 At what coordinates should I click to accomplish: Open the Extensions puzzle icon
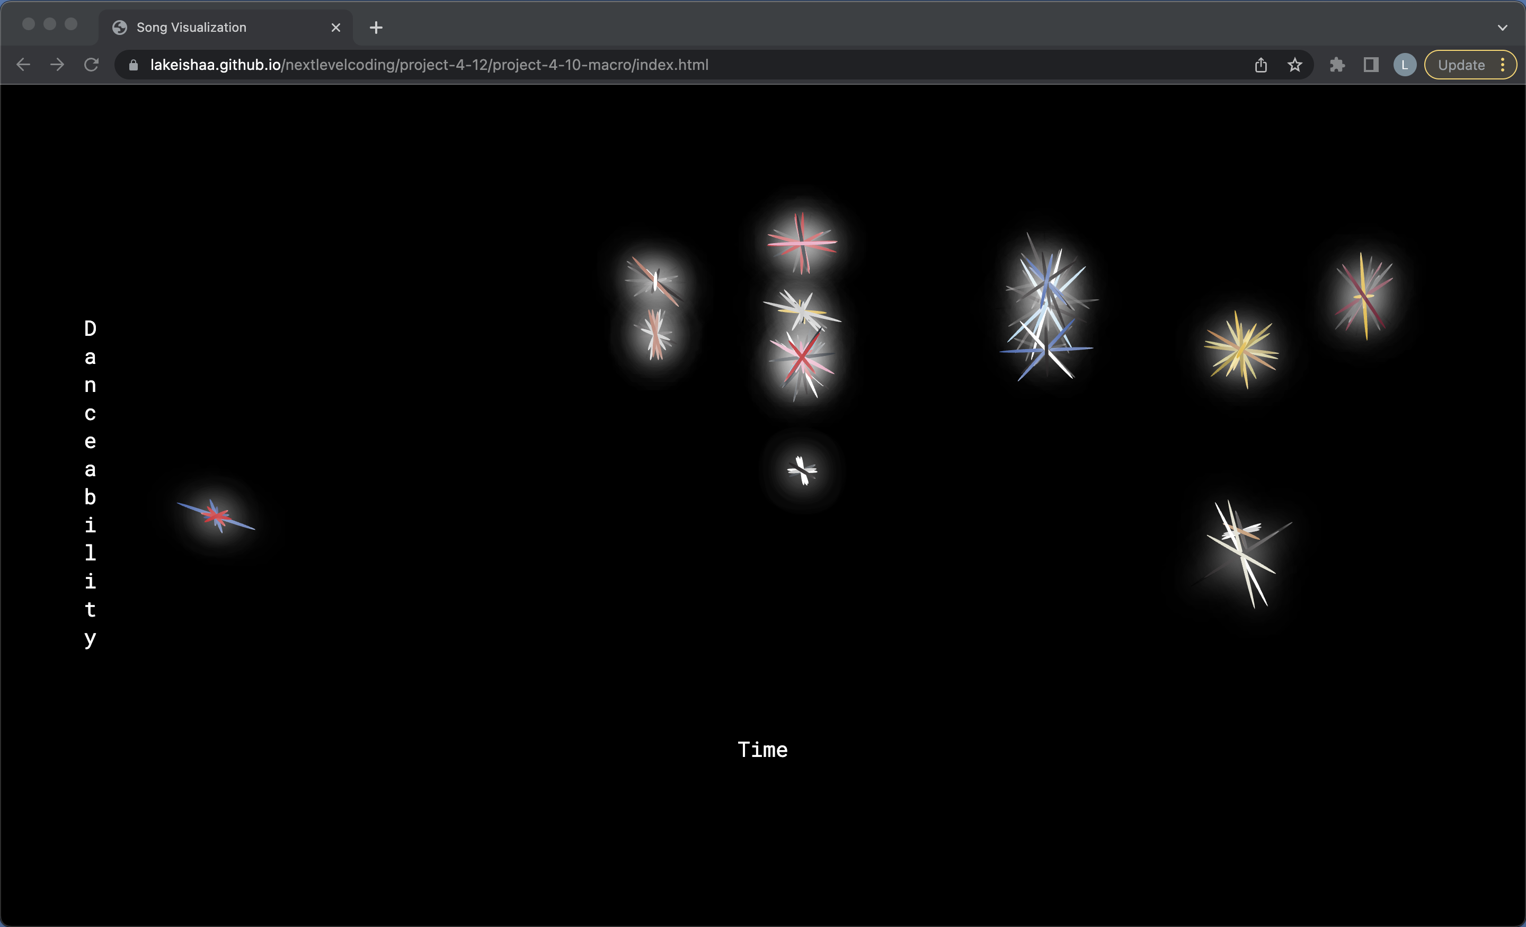1336,65
